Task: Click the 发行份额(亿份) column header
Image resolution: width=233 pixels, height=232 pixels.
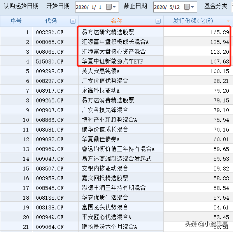Action: [193, 21]
